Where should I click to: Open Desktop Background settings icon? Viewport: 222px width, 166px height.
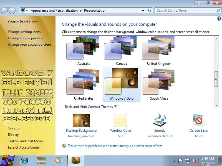pos(81,120)
